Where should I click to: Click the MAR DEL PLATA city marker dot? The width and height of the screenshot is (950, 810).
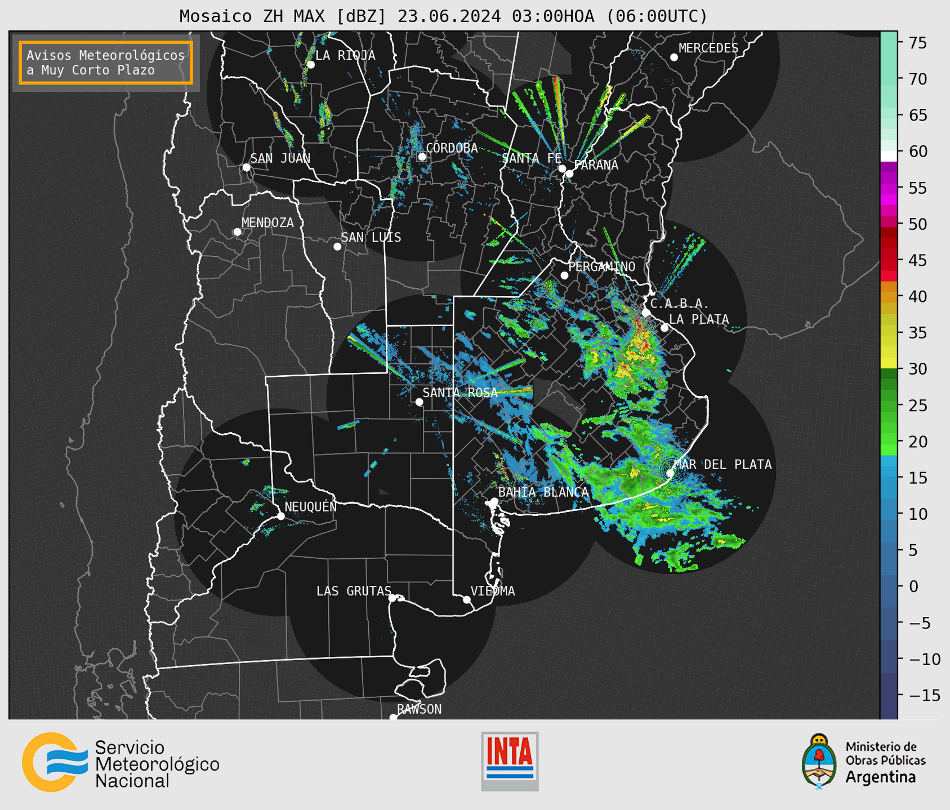pos(670,473)
